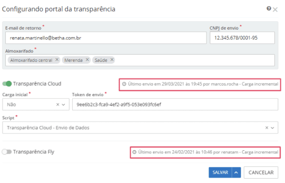The height and width of the screenshot is (183, 285).
Task: Open the help question mark icon
Action: 269,8
